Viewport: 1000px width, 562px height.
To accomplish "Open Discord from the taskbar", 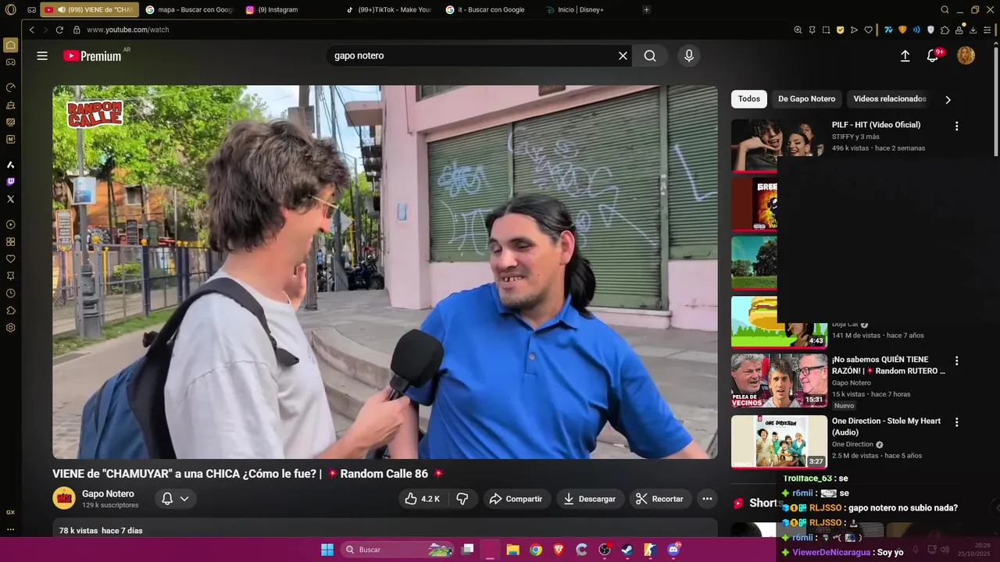I will tap(673, 550).
